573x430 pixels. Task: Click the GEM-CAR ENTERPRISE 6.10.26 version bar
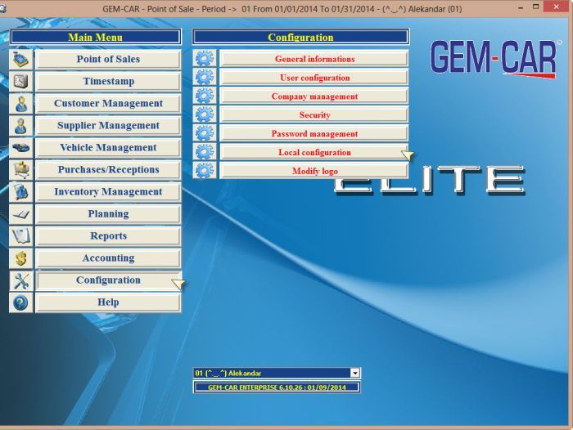277,387
